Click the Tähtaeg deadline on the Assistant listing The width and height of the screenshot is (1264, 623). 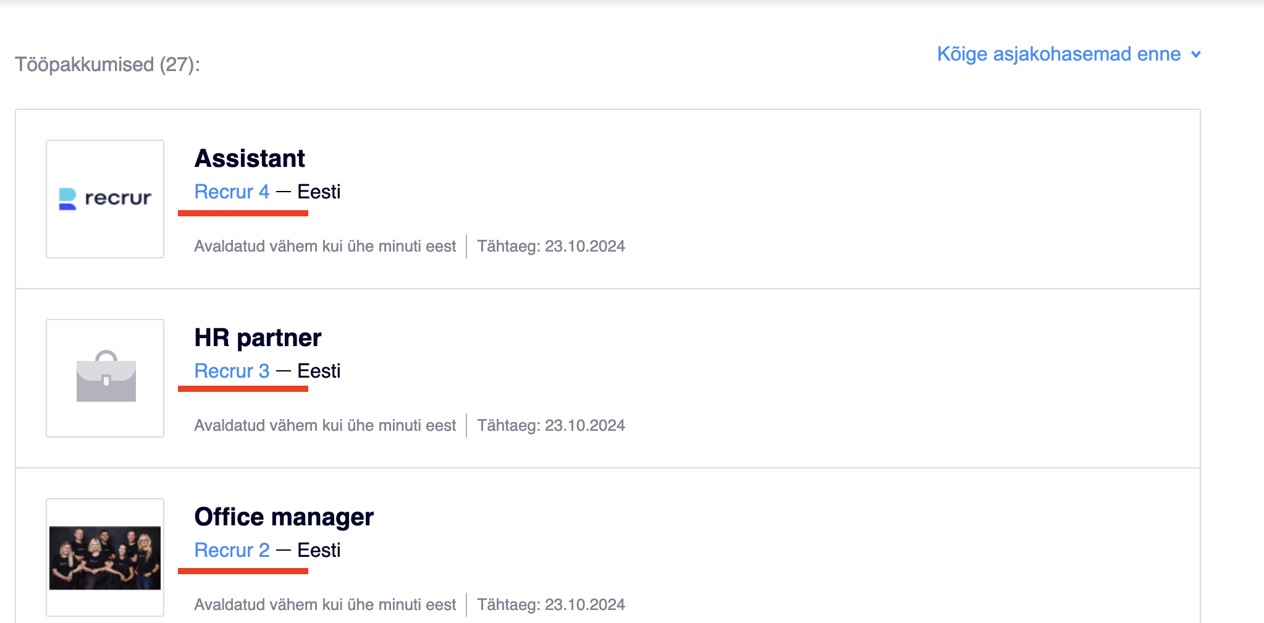coord(551,247)
